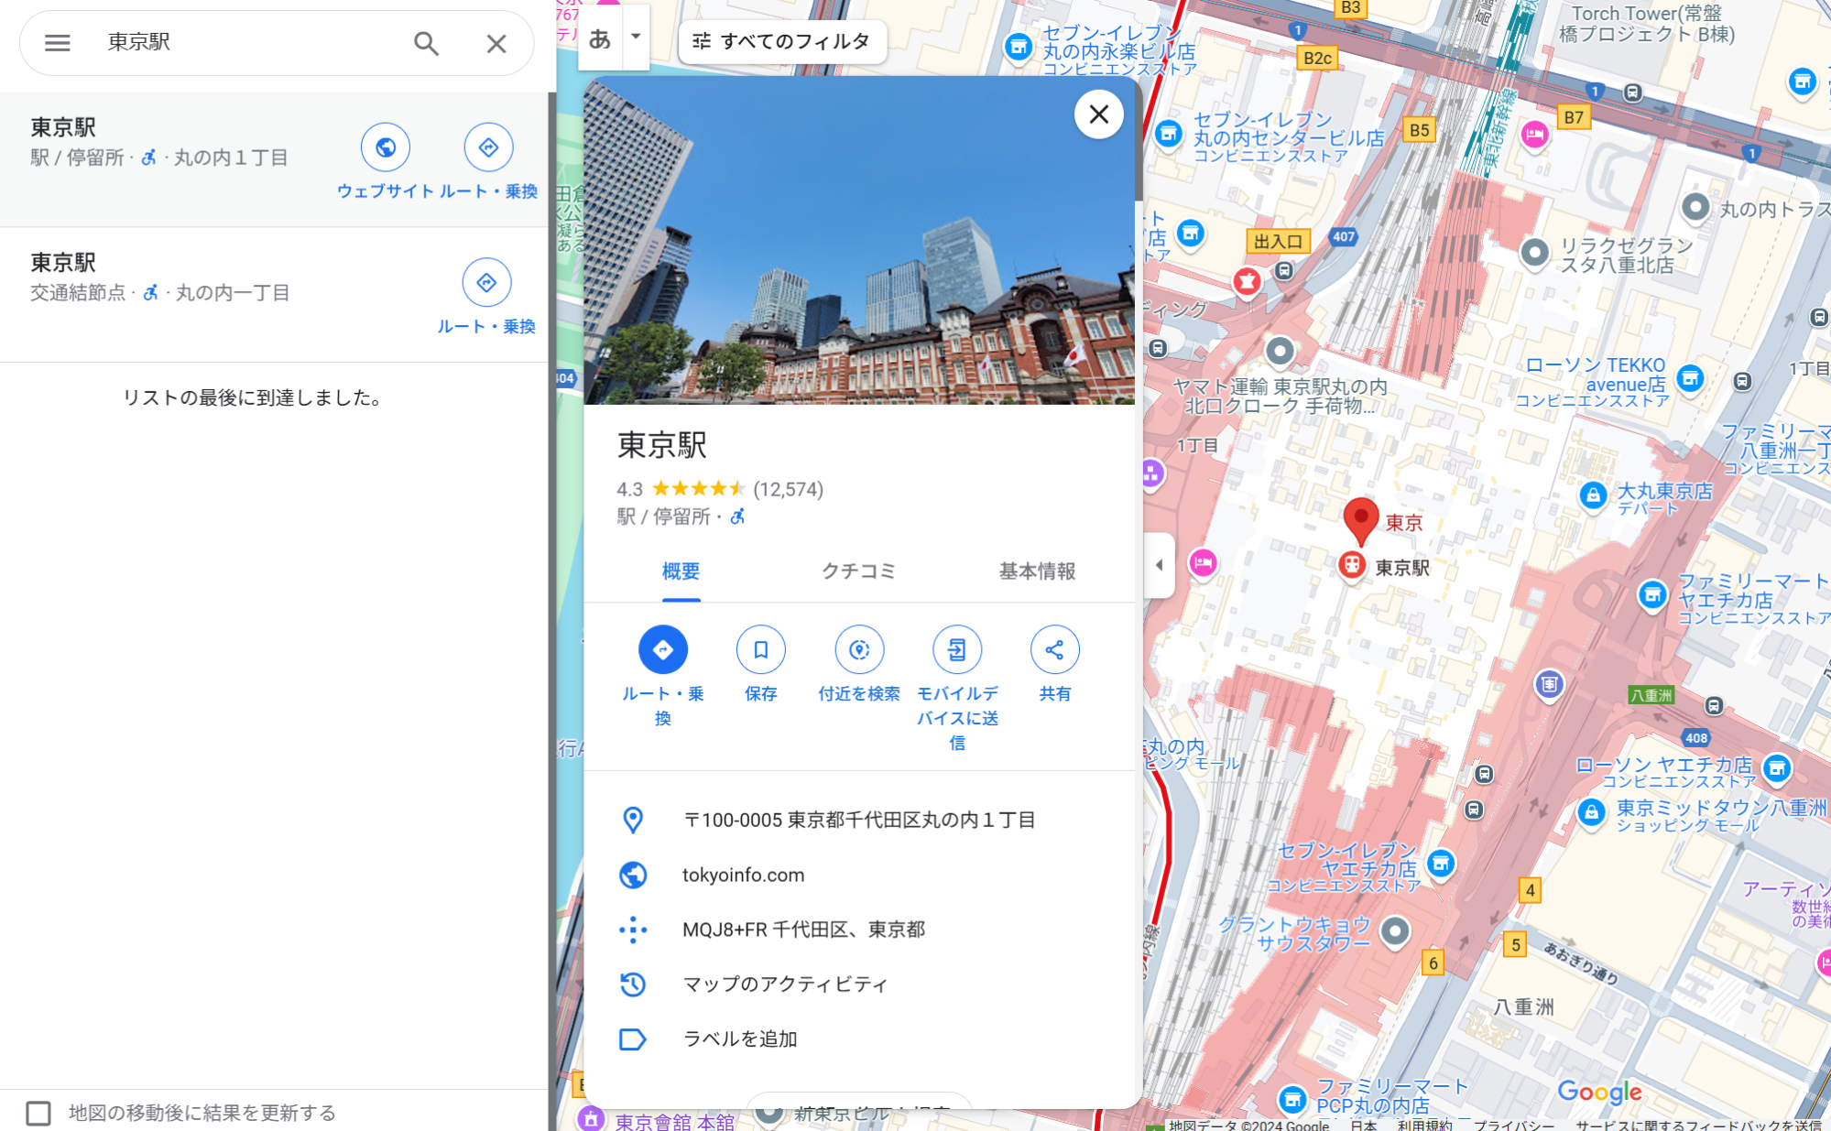Click ラベルを追加 label option
The image size is (1831, 1131).
tap(859, 1039)
